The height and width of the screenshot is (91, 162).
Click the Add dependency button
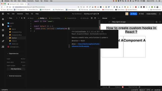pyautogui.click(x=16, y=69)
